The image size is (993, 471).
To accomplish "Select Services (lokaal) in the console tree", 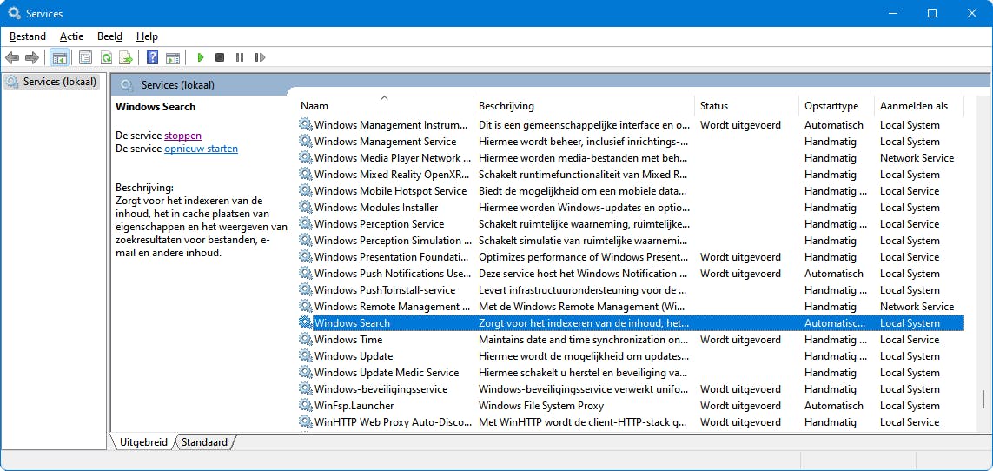I will 53,82.
